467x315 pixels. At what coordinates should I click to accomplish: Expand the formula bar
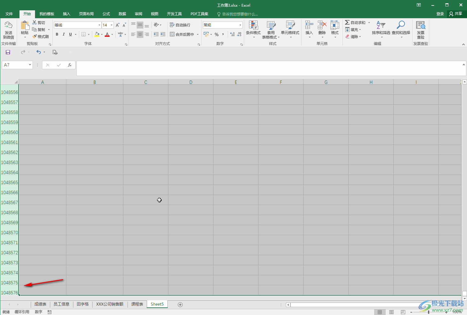coord(464,65)
